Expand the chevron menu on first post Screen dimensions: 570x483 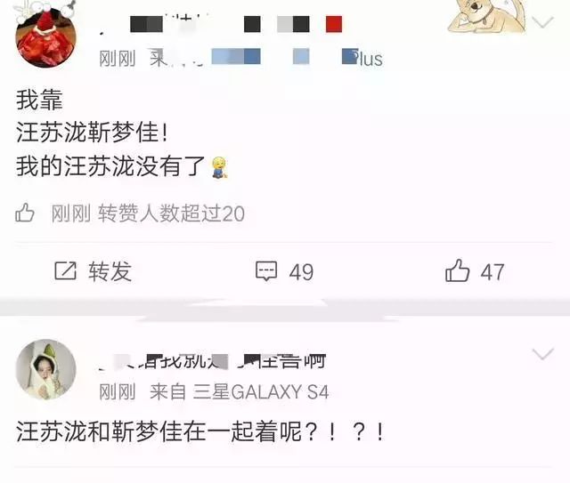pos(542,22)
